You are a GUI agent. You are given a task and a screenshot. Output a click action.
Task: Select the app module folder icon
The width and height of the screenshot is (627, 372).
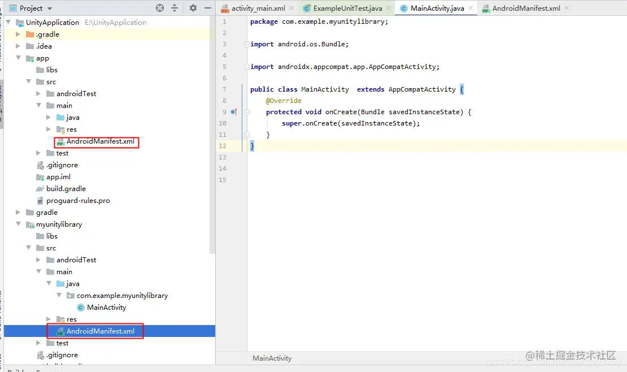point(30,58)
